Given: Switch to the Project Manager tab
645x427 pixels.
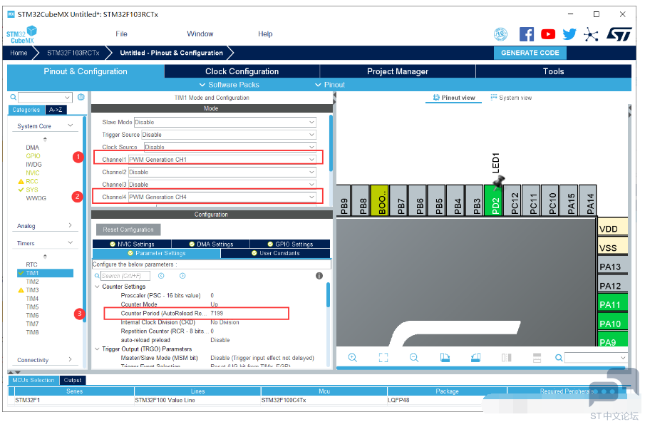Looking at the screenshot, I should tap(398, 71).
